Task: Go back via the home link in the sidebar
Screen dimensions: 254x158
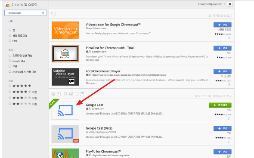Action: pos(10,21)
